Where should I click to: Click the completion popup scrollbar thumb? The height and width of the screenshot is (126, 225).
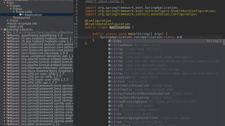pyautogui.click(x=224, y=42)
